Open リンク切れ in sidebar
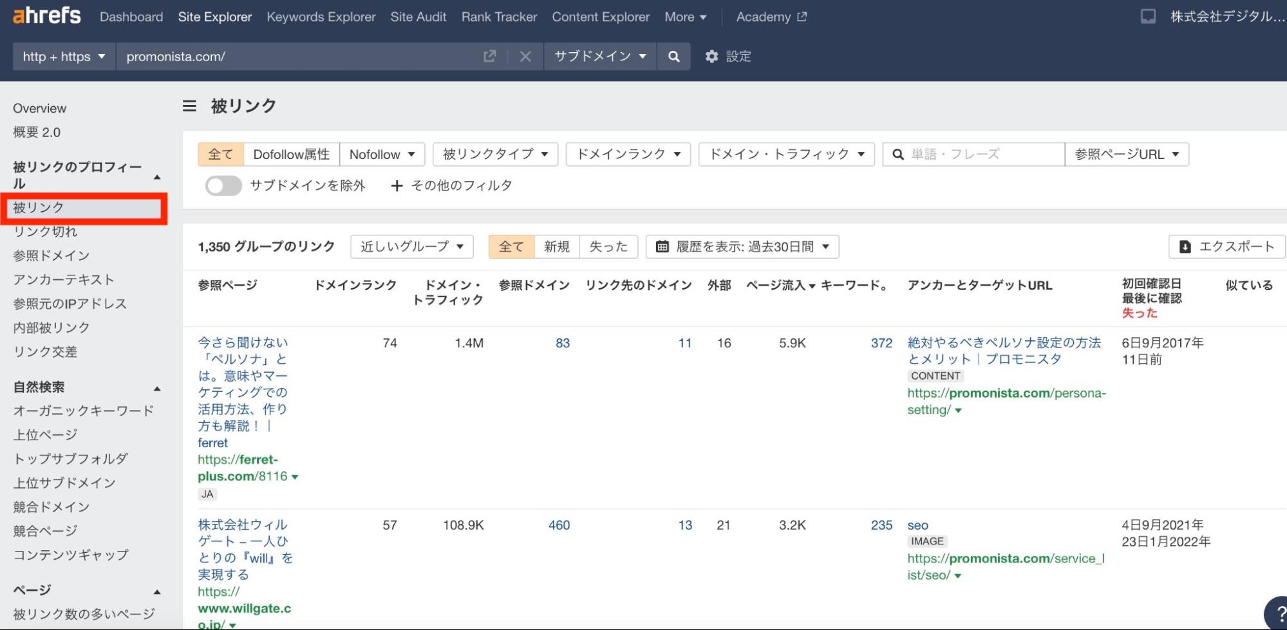The width and height of the screenshot is (1287, 630). point(45,232)
